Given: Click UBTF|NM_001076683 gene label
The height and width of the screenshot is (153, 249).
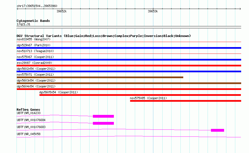Looking at the screenshot, I should [31, 127].
